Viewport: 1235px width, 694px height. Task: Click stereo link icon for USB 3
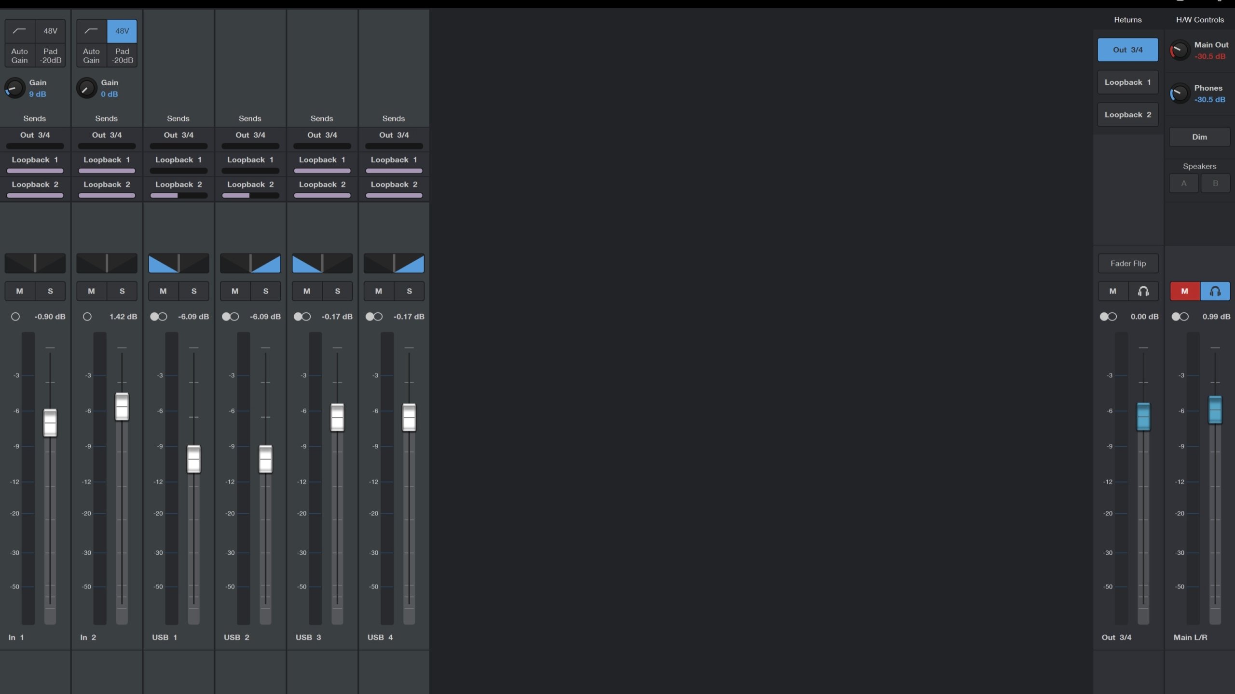coord(302,317)
